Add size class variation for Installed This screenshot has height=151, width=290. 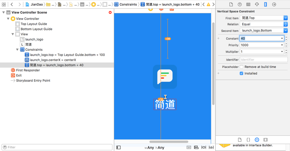click(x=219, y=74)
